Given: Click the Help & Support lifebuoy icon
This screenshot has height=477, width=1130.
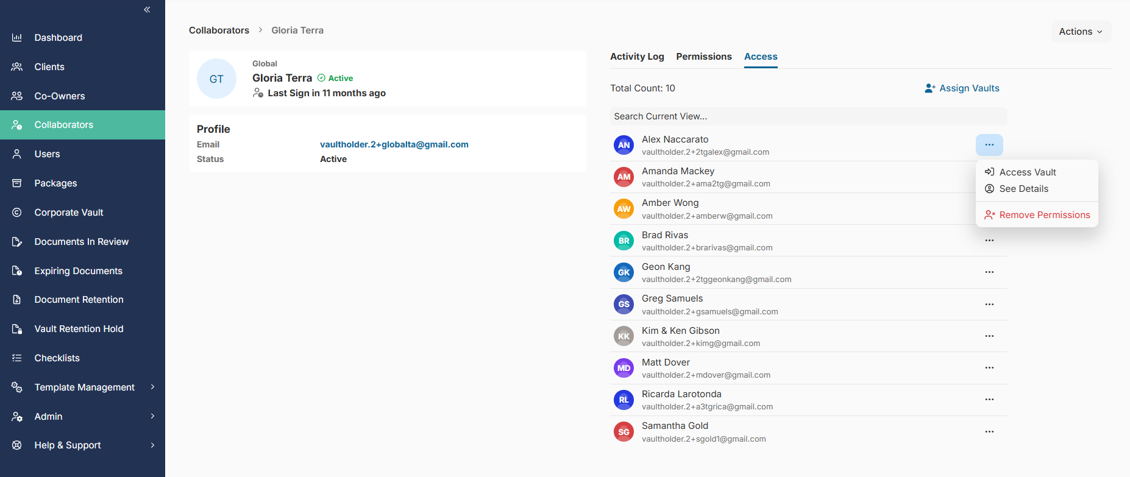Looking at the screenshot, I should coord(17,445).
